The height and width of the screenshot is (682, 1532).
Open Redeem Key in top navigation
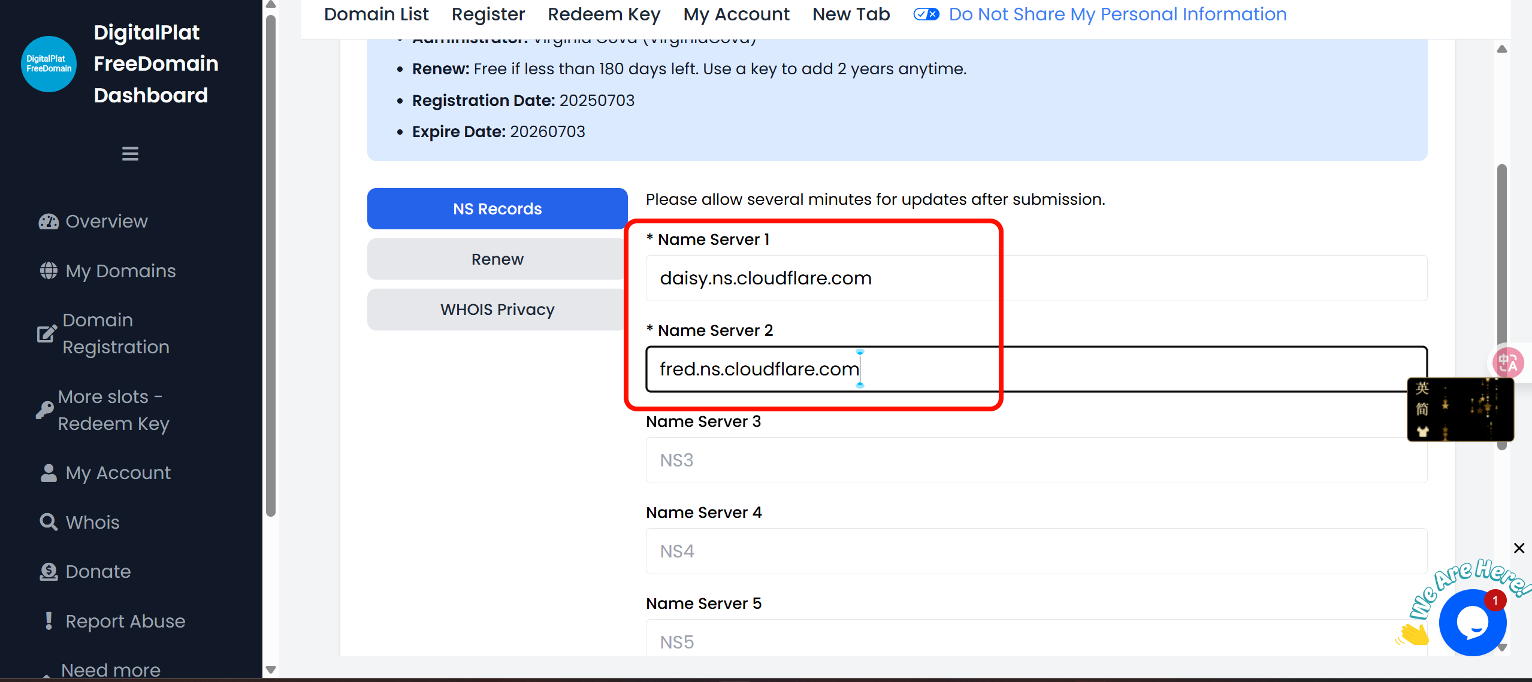pos(603,14)
